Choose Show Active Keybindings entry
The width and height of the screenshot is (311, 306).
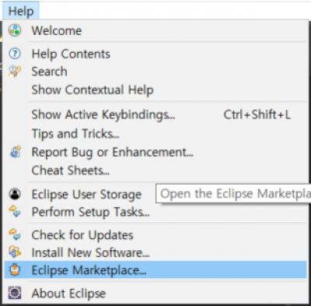coord(155,114)
